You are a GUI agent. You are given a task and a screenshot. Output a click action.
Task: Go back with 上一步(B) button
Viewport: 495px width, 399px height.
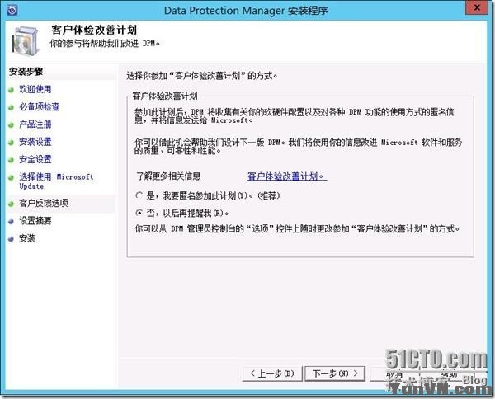272,373
